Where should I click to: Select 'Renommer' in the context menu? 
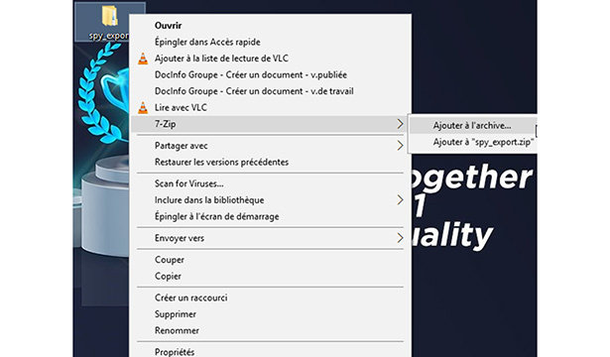[x=177, y=330]
